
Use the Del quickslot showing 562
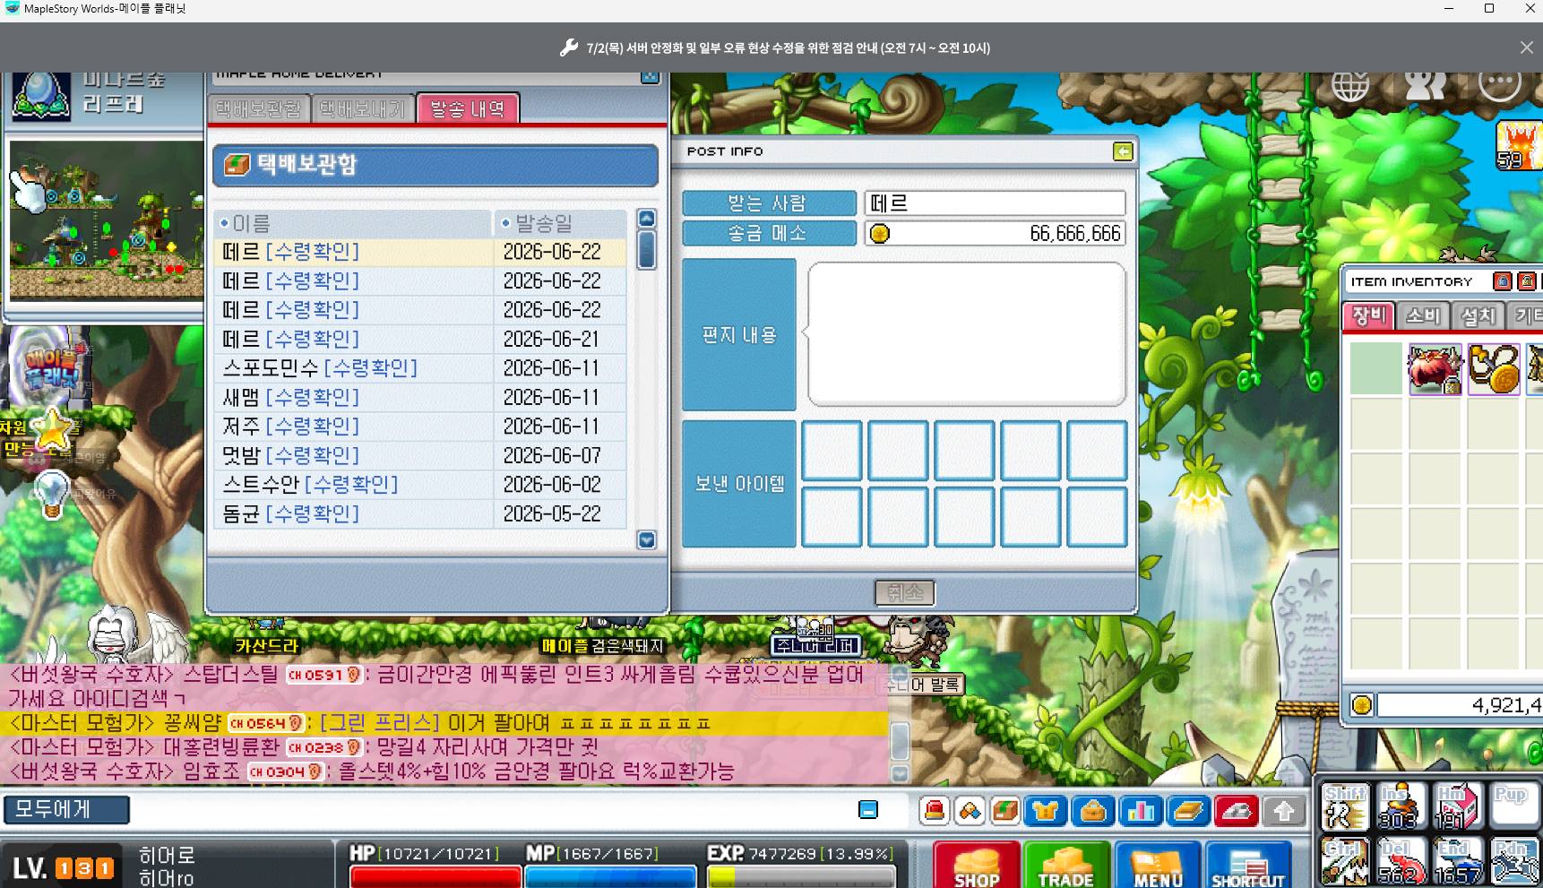(1400, 861)
